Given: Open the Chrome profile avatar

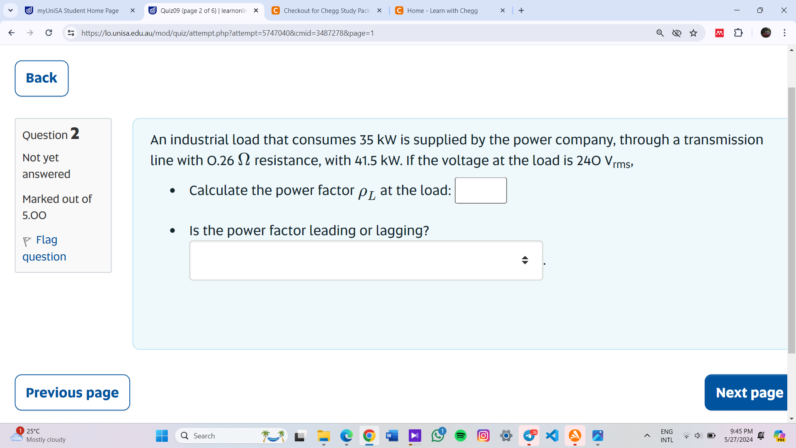Looking at the screenshot, I should click(x=766, y=33).
